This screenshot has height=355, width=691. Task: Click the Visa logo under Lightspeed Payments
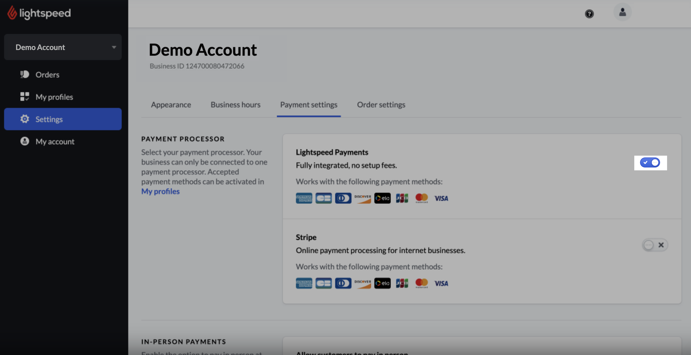(x=441, y=198)
